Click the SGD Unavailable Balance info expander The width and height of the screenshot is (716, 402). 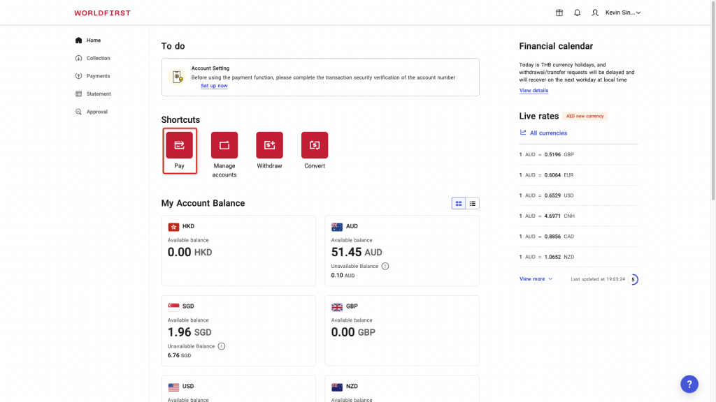point(222,345)
